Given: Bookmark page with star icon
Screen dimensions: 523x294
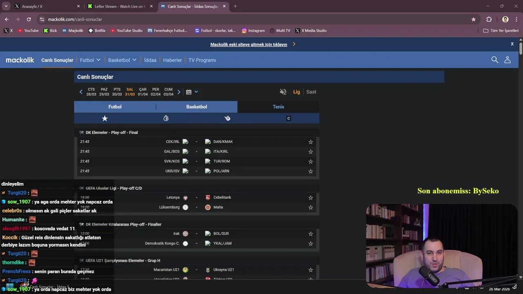Looking at the screenshot, I should point(474,19).
